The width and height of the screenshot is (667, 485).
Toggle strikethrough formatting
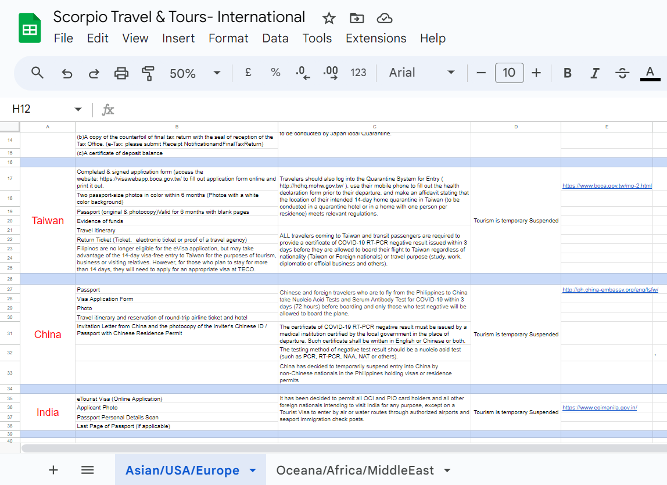pyautogui.click(x=622, y=73)
